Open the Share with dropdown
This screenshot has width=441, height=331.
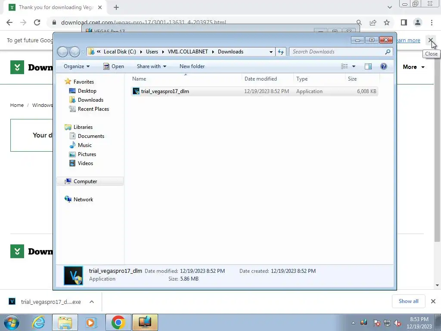151,66
